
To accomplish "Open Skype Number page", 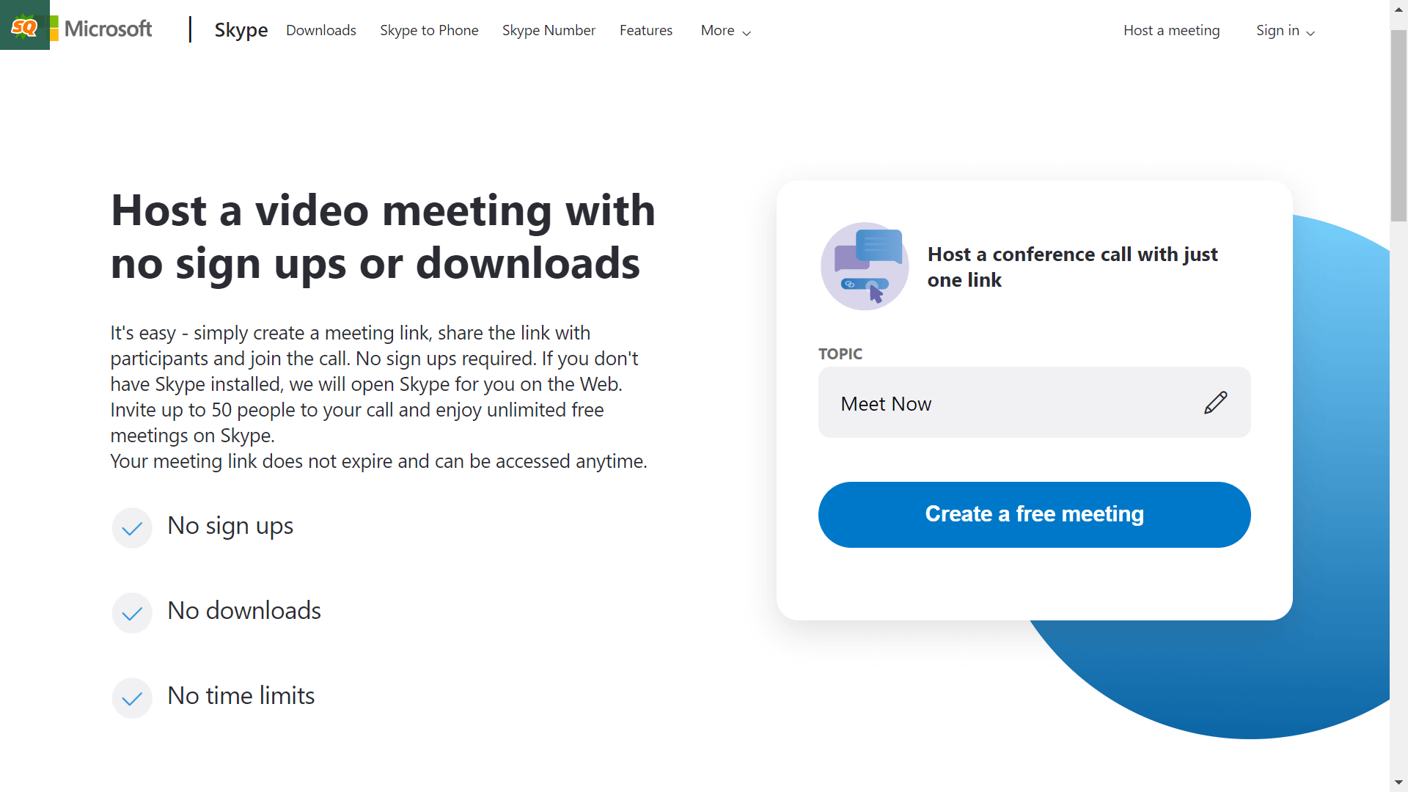I will (x=549, y=30).
